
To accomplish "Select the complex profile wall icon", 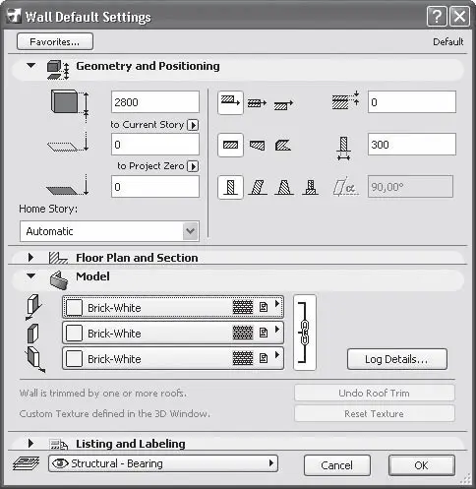I will [310, 187].
